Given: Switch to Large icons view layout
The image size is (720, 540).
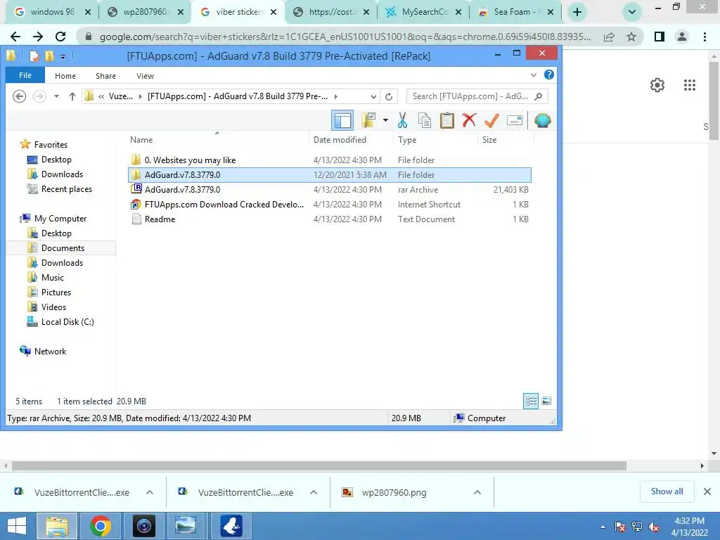Looking at the screenshot, I should 546,401.
